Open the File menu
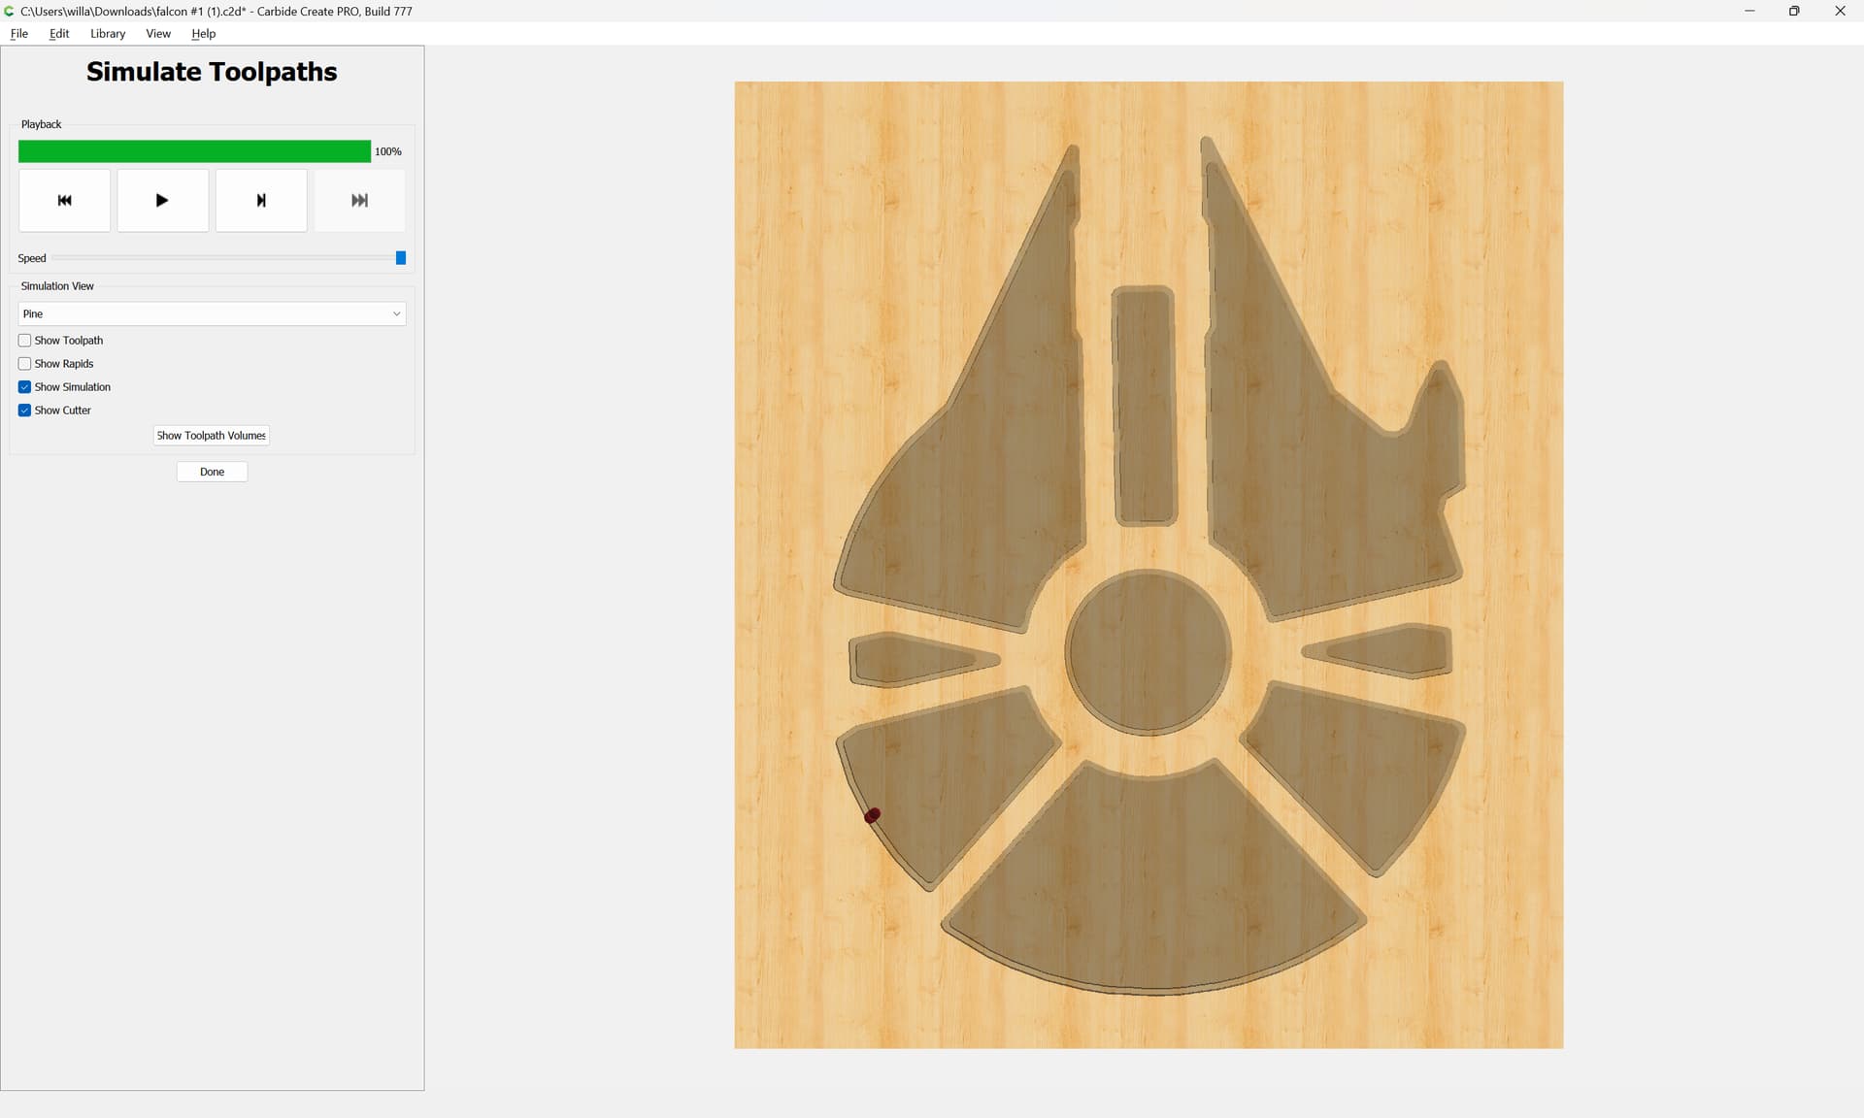Image resolution: width=1864 pixels, height=1118 pixels. [x=19, y=33]
